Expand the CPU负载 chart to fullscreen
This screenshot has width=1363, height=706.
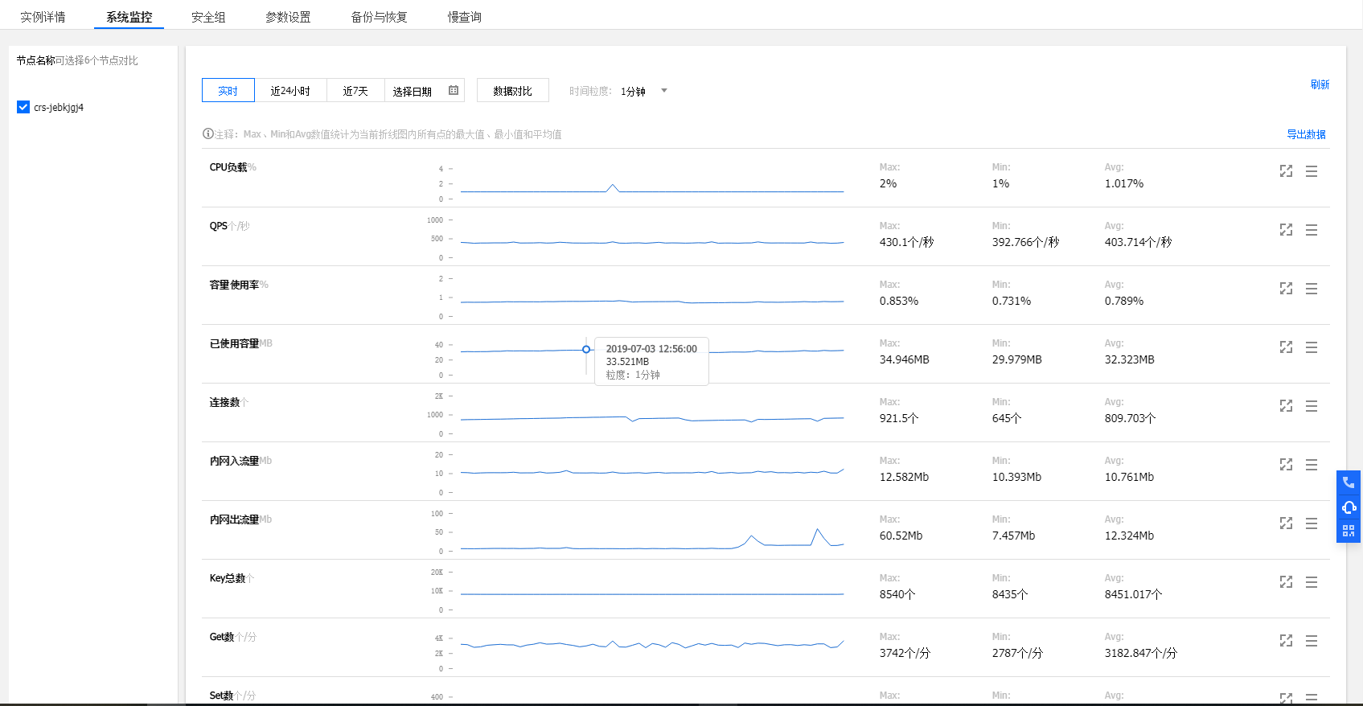tap(1286, 171)
